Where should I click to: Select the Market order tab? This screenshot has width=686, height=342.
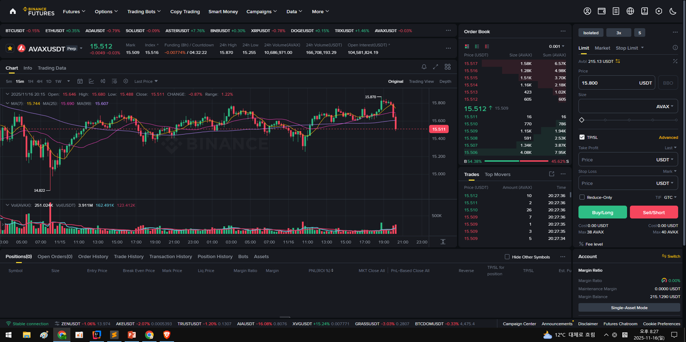click(602, 48)
